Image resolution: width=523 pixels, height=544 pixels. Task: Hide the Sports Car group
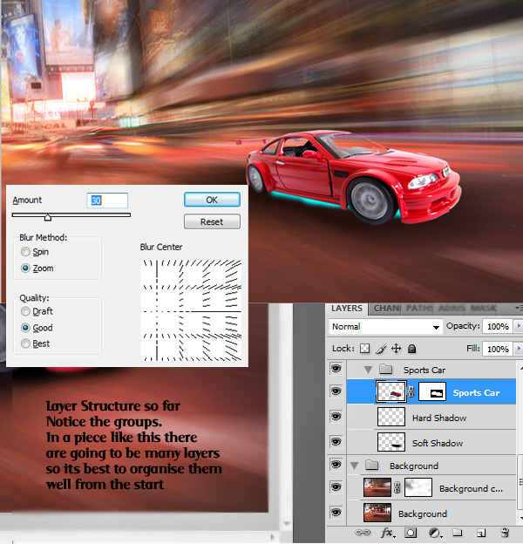click(x=336, y=368)
